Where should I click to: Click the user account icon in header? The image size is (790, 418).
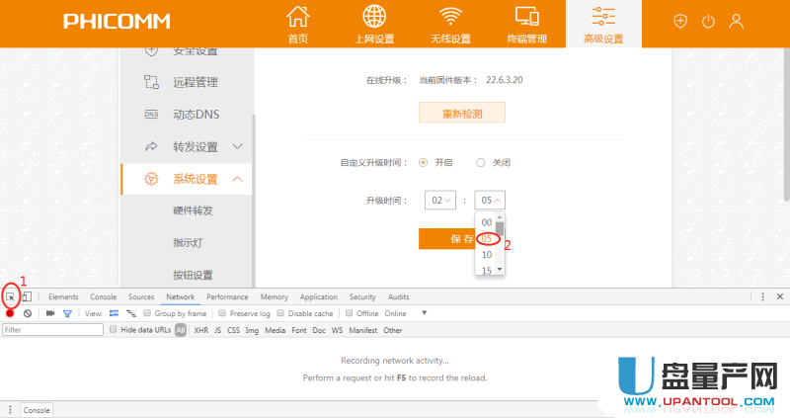(735, 22)
